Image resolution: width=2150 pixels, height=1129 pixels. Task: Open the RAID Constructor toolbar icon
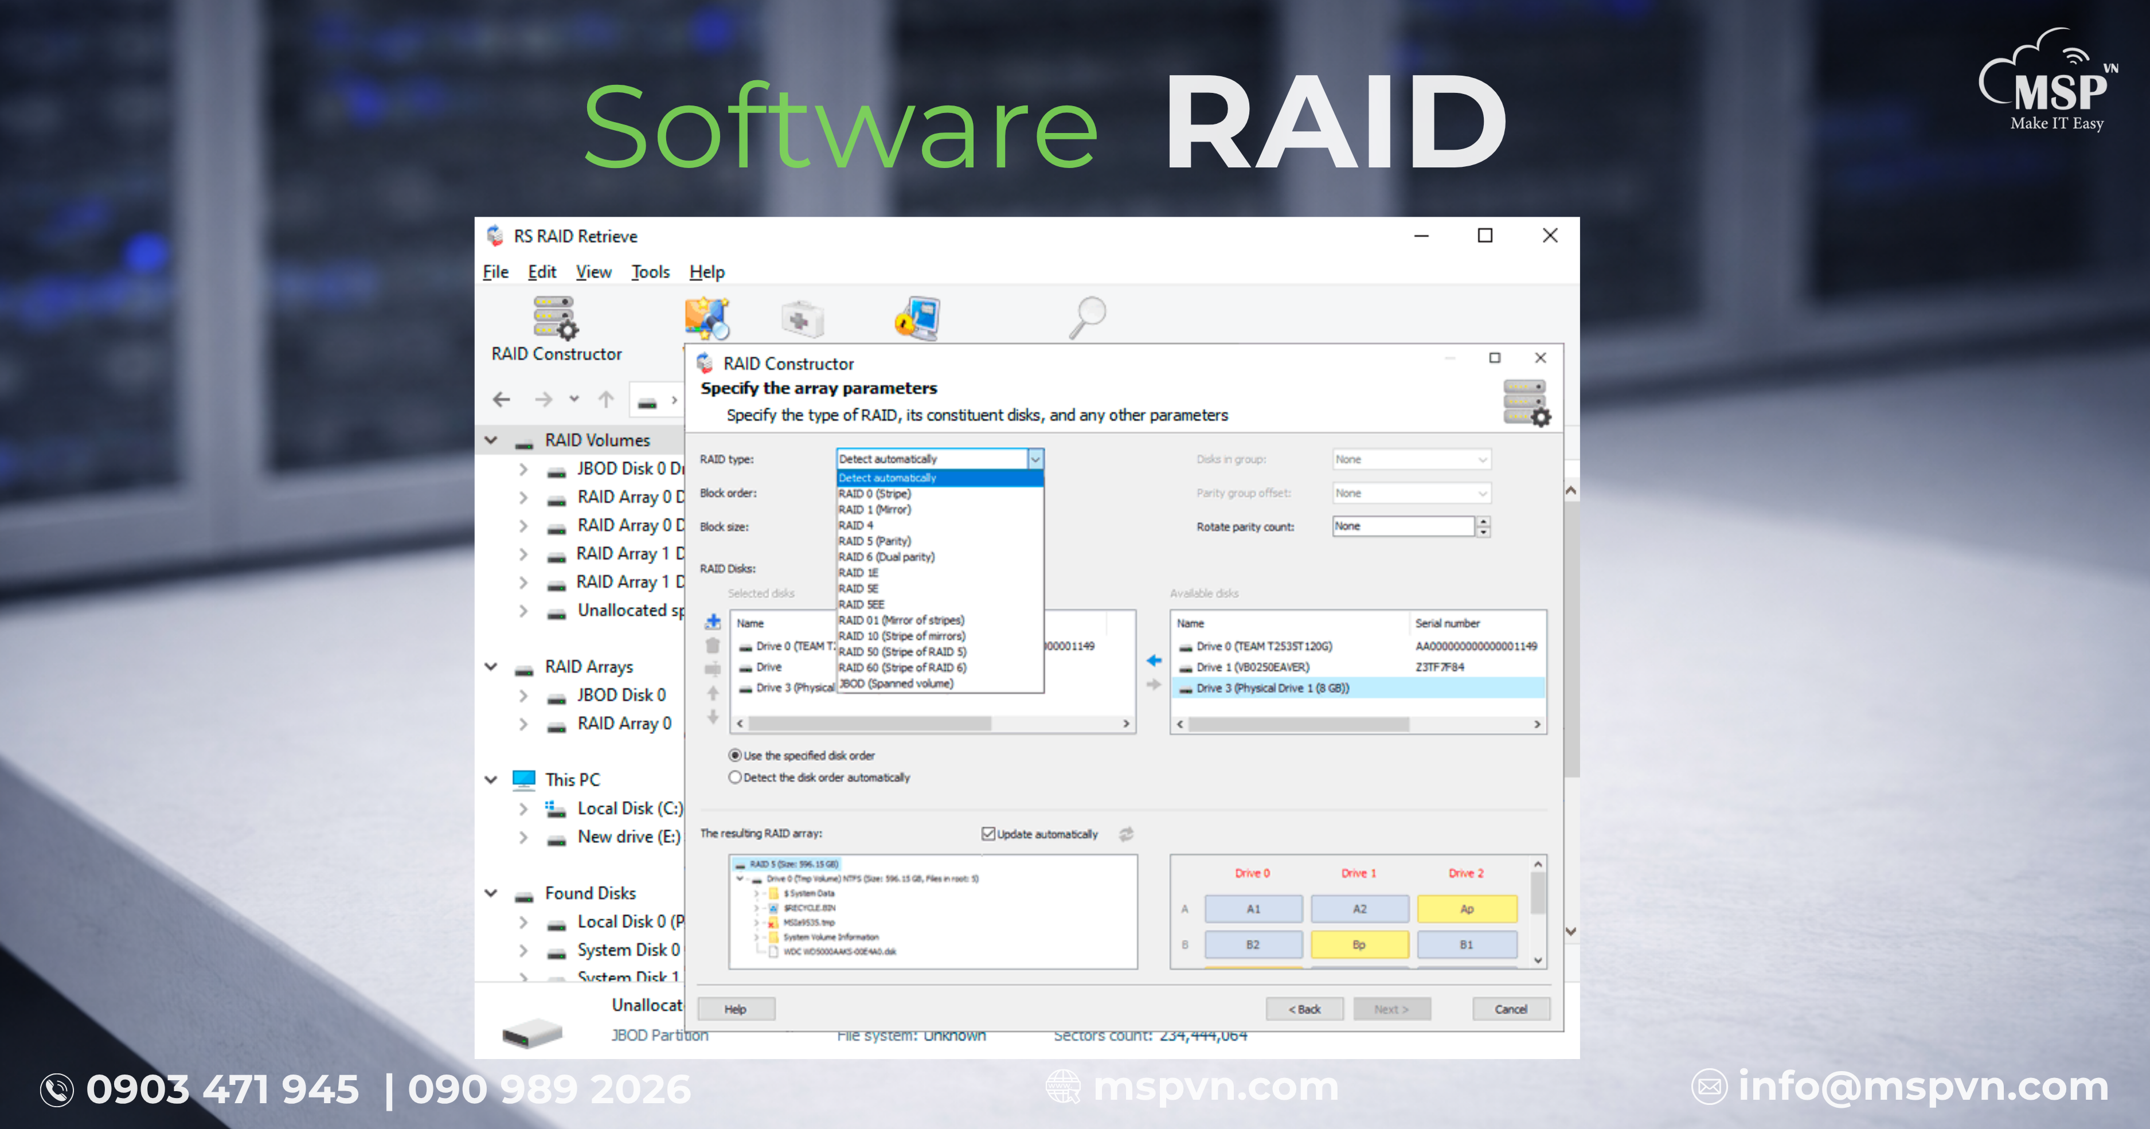[x=556, y=319]
